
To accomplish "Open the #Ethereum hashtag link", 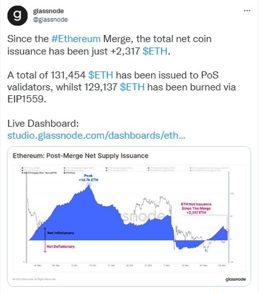I will click(76, 39).
